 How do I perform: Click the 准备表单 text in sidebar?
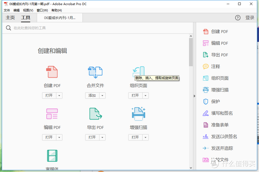coord(220,125)
